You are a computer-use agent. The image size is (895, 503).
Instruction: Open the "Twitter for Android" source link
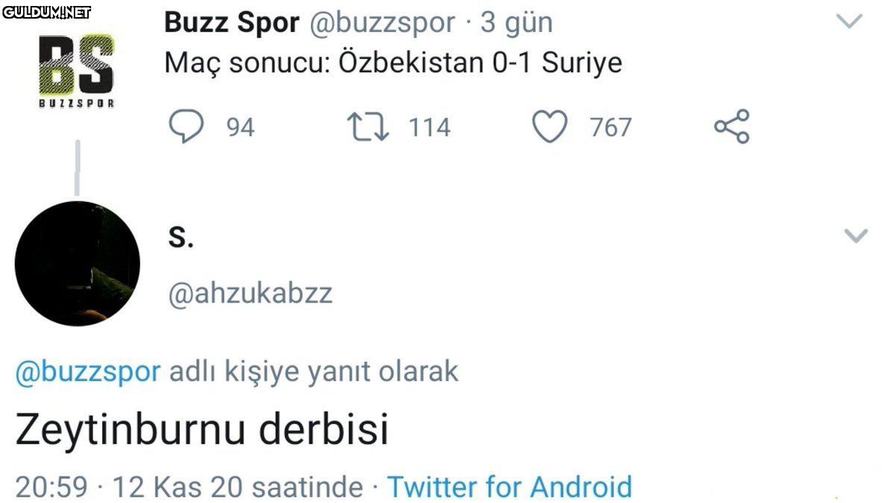tap(509, 487)
